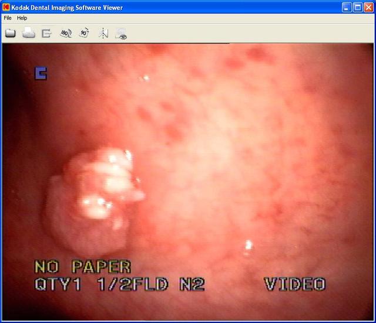Click the VIDEO overlay text
Image resolution: width=376 pixels, height=323 pixels.
click(x=294, y=285)
